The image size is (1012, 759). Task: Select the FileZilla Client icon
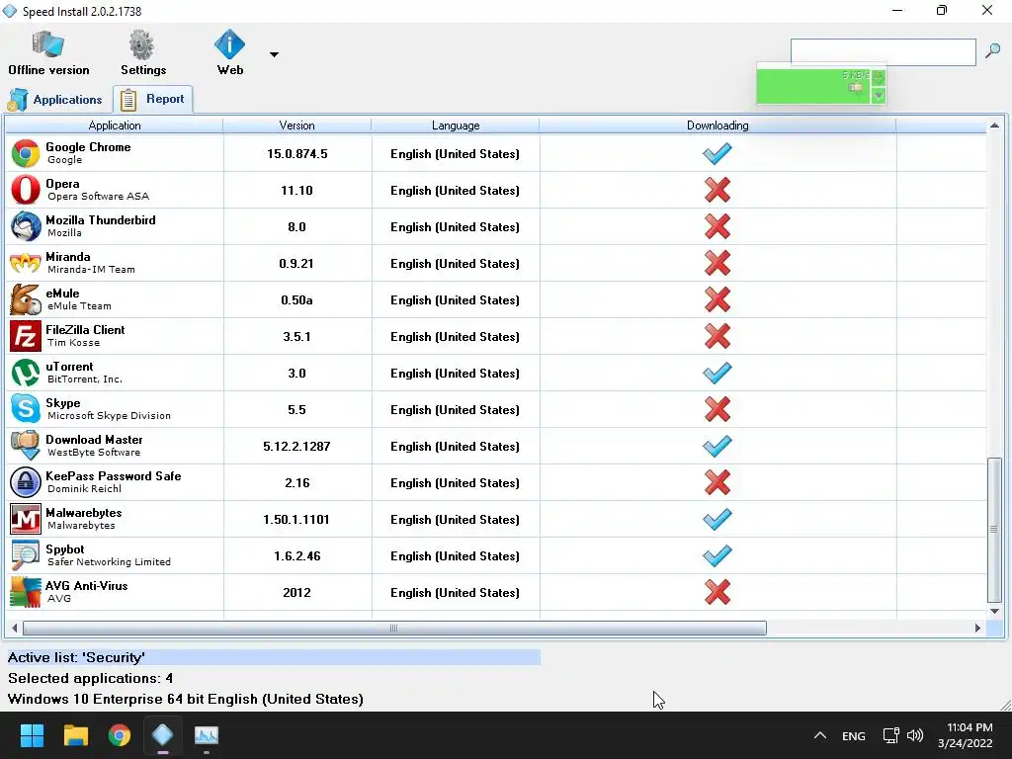(25, 336)
